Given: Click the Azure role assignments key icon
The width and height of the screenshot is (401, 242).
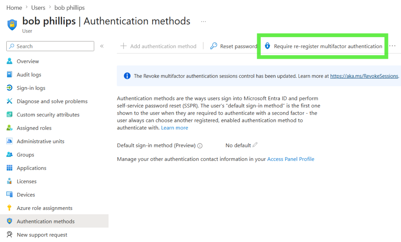Looking at the screenshot, I should pyautogui.click(x=9, y=208).
